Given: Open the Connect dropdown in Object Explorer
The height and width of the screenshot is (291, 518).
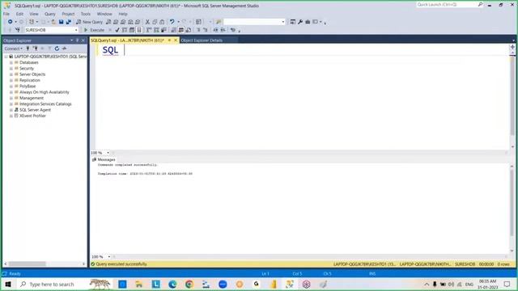Looking at the screenshot, I should (14, 48).
